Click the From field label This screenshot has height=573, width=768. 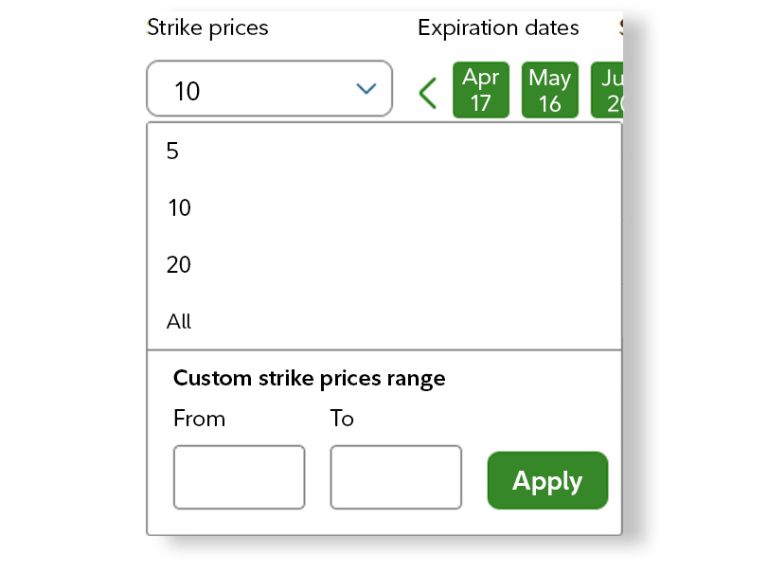pyautogui.click(x=199, y=419)
